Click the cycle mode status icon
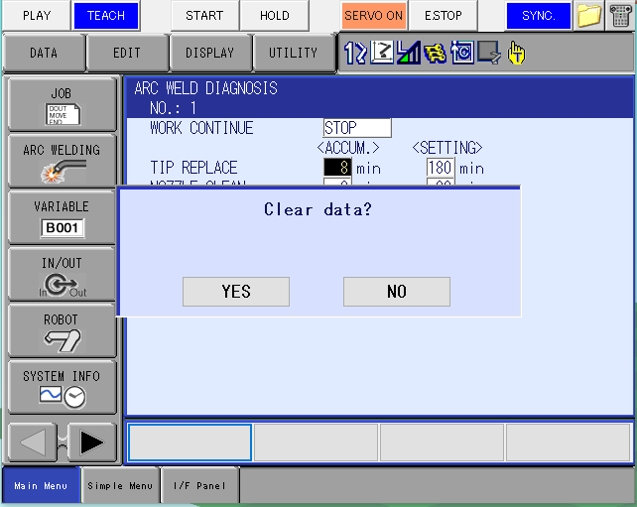Image resolution: width=637 pixels, height=507 pixels. pyautogui.click(x=462, y=53)
